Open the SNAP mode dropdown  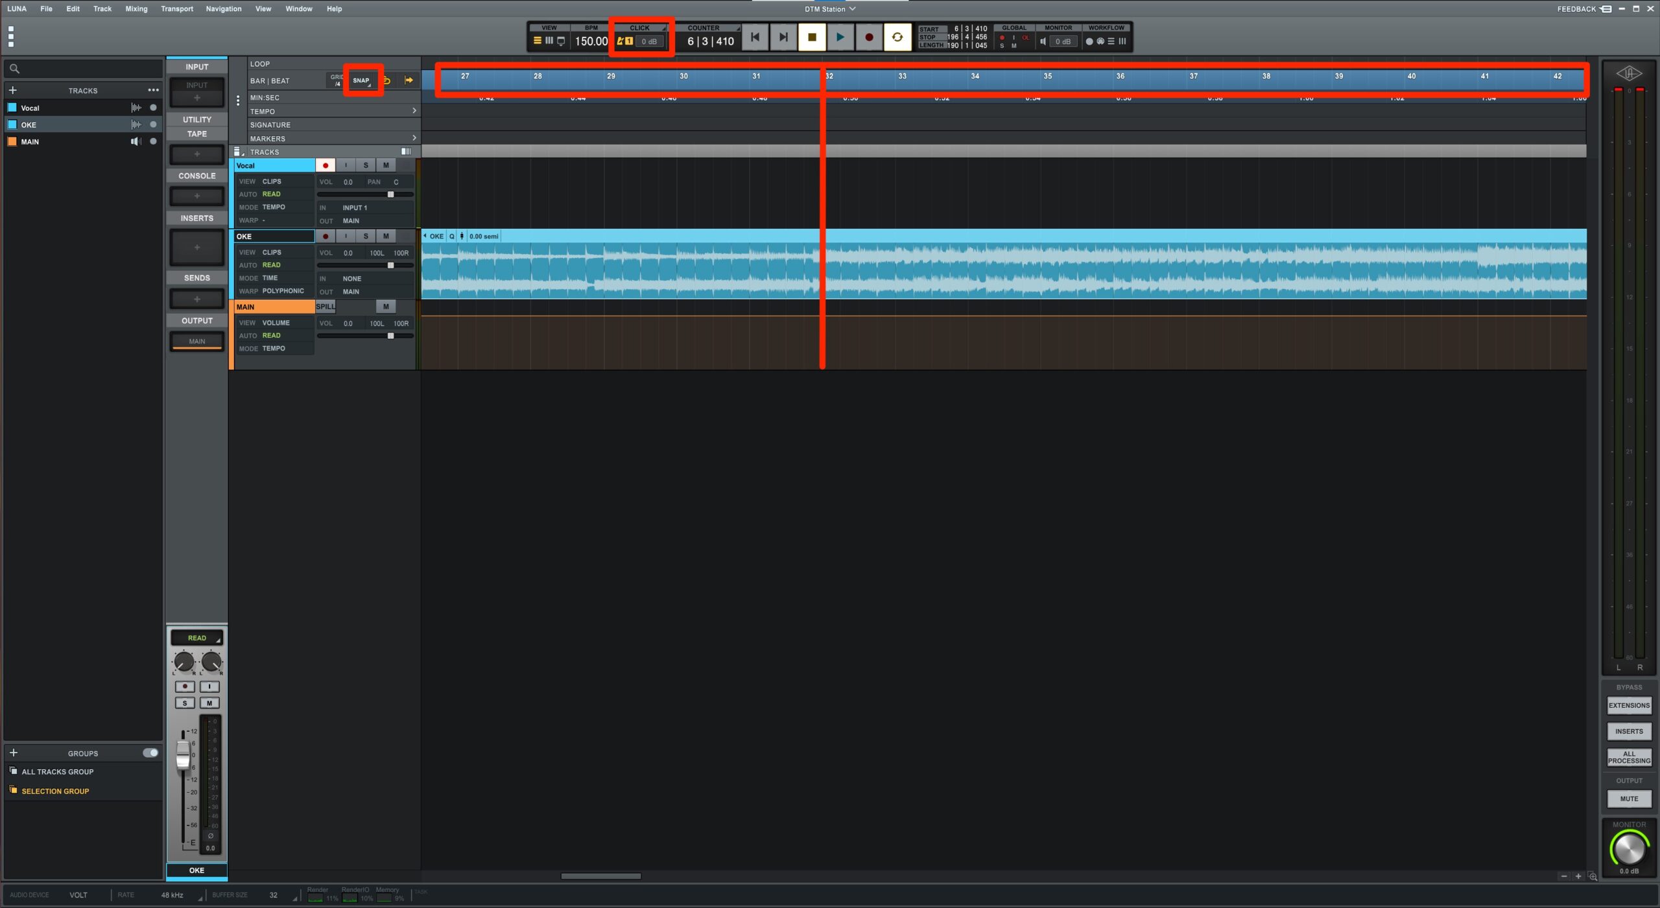[362, 81]
